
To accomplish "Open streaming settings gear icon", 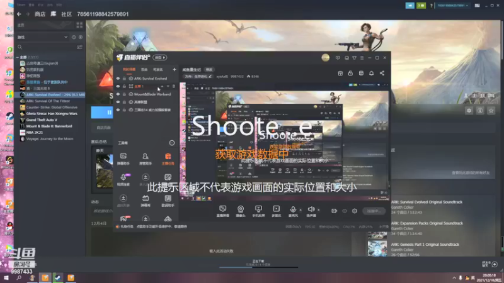I will (x=355, y=211).
